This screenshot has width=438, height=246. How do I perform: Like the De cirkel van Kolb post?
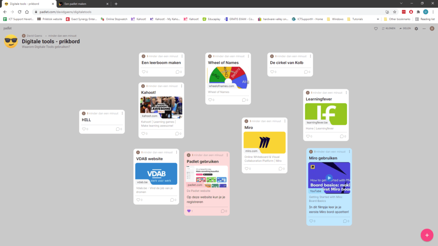pyautogui.click(x=272, y=72)
